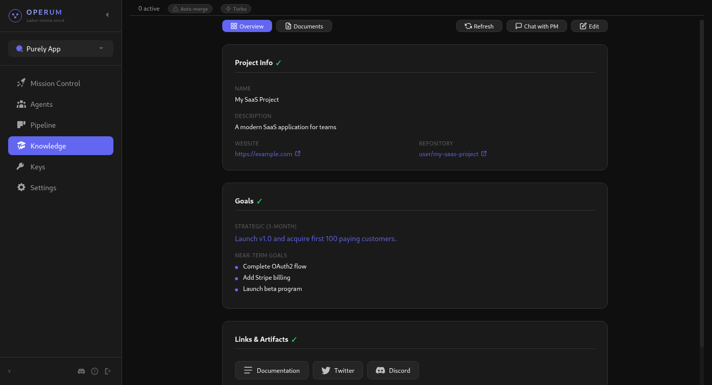Click the logout icon in the sidebar footer
Image resolution: width=712 pixels, height=385 pixels.
(108, 371)
